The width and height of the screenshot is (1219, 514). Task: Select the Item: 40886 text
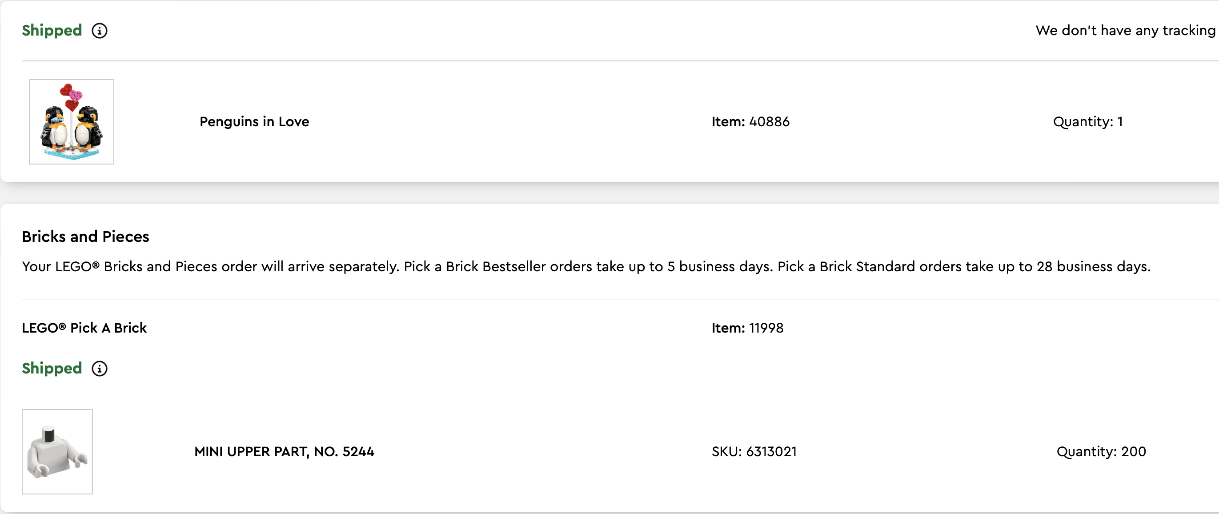(750, 122)
